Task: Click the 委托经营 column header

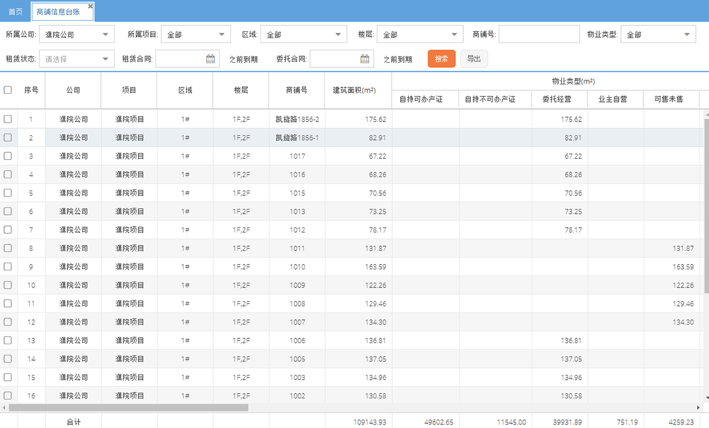Action: point(560,99)
